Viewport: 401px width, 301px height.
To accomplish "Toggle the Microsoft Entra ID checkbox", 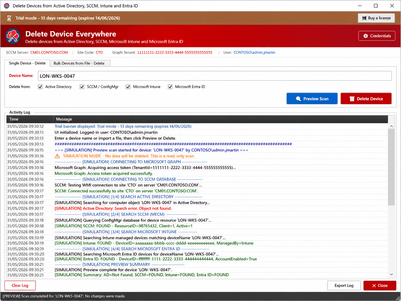I will coord(170,87).
